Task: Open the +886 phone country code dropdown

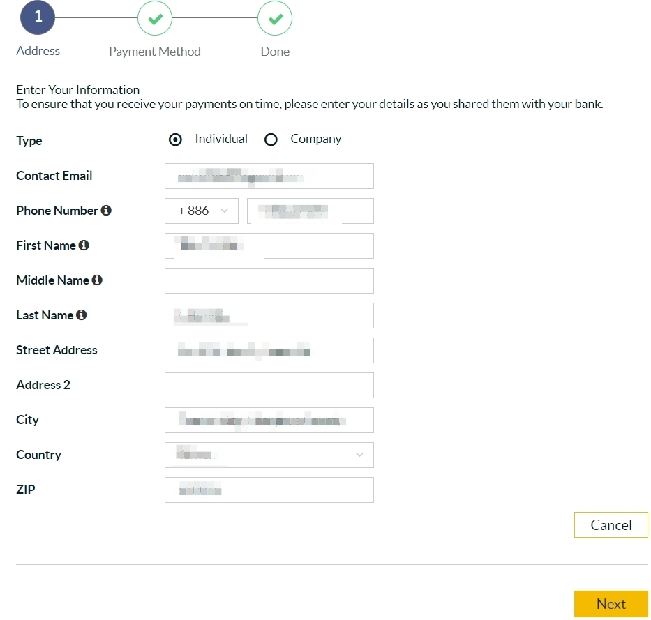Action: 202,211
